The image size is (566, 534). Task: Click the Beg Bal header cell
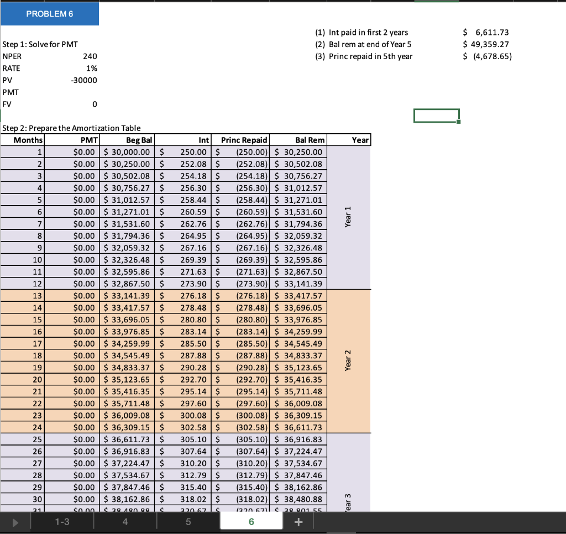127,140
